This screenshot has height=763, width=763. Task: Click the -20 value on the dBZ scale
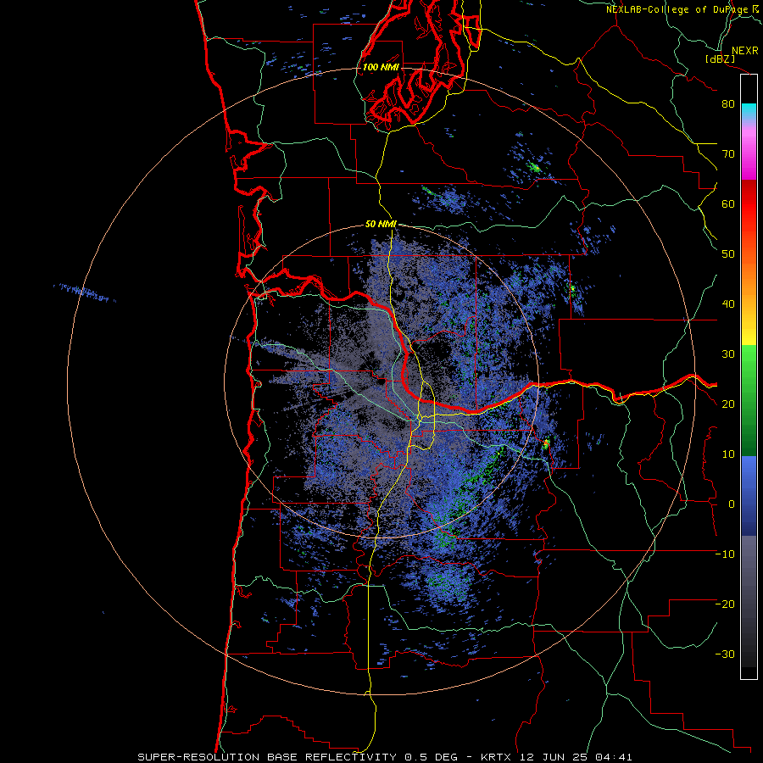(725, 604)
